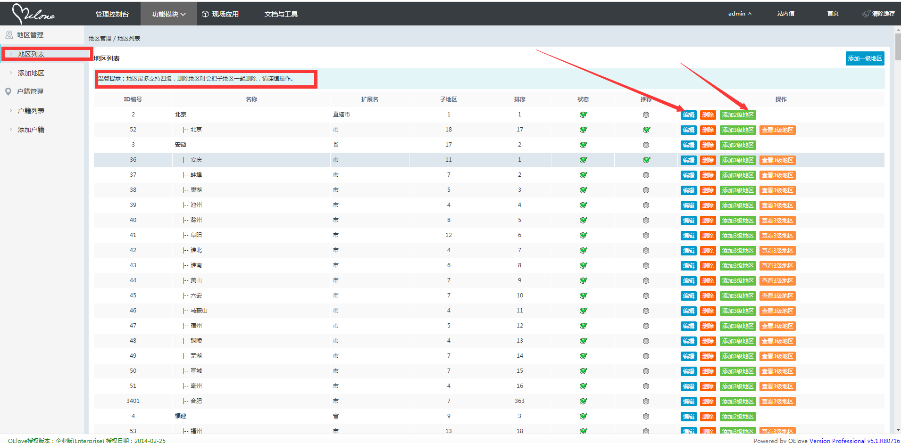
Task: Toggle recommend circle for 北京 row ID 2
Action: [646, 115]
